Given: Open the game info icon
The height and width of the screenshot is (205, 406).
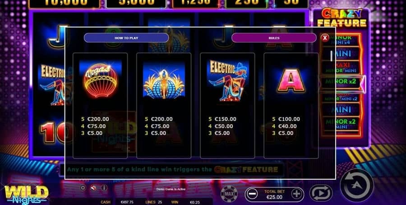Looking at the screenshot, I should click(x=104, y=188).
